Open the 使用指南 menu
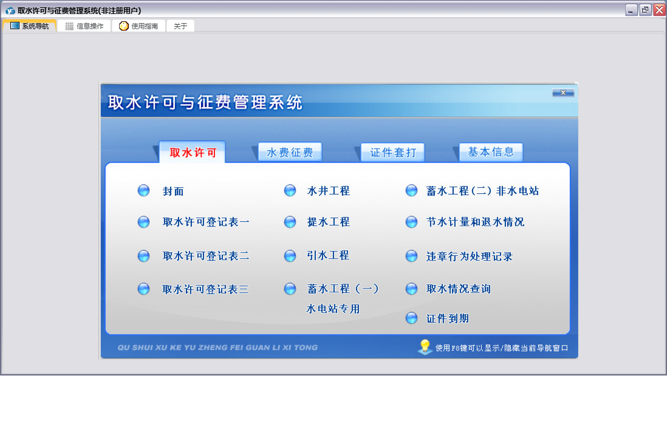 (139, 26)
